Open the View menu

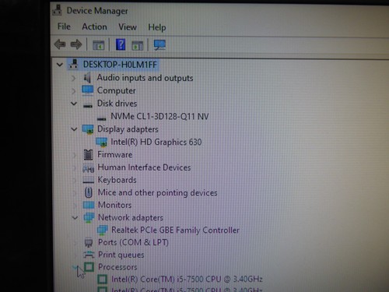[x=128, y=27]
